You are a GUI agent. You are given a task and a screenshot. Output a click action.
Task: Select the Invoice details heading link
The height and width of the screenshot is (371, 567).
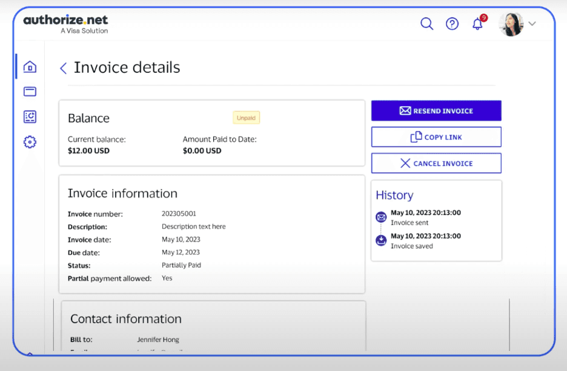tap(127, 68)
